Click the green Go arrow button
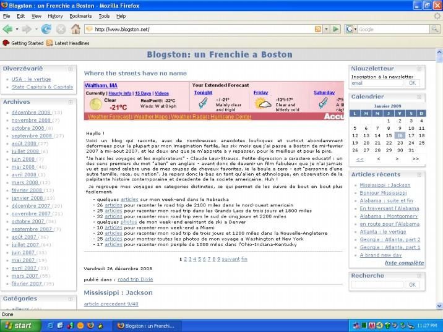This screenshot has width=443, height=332. pyautogui.click(x=336, y=29)
